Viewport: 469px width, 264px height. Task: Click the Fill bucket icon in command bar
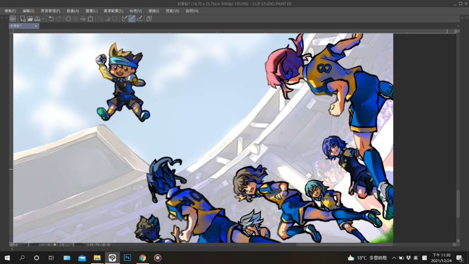point(83,18)
